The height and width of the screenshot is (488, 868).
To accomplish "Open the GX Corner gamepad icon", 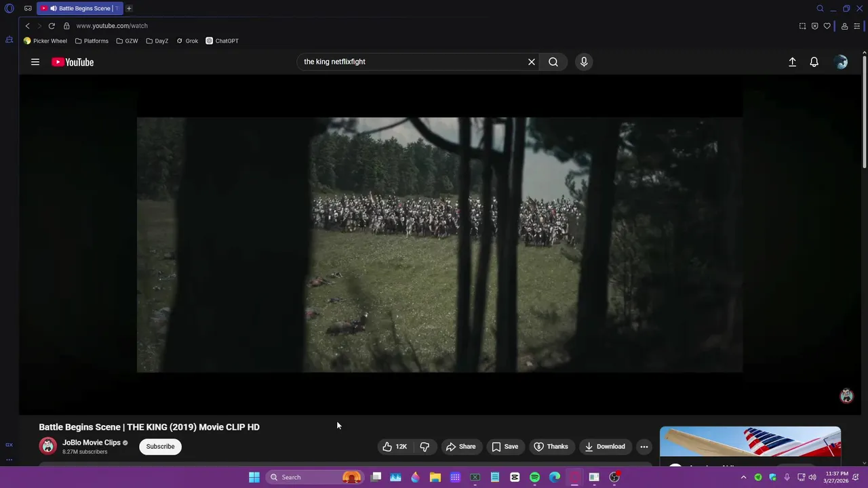I will pyautogui.click(x=28, y=9).
